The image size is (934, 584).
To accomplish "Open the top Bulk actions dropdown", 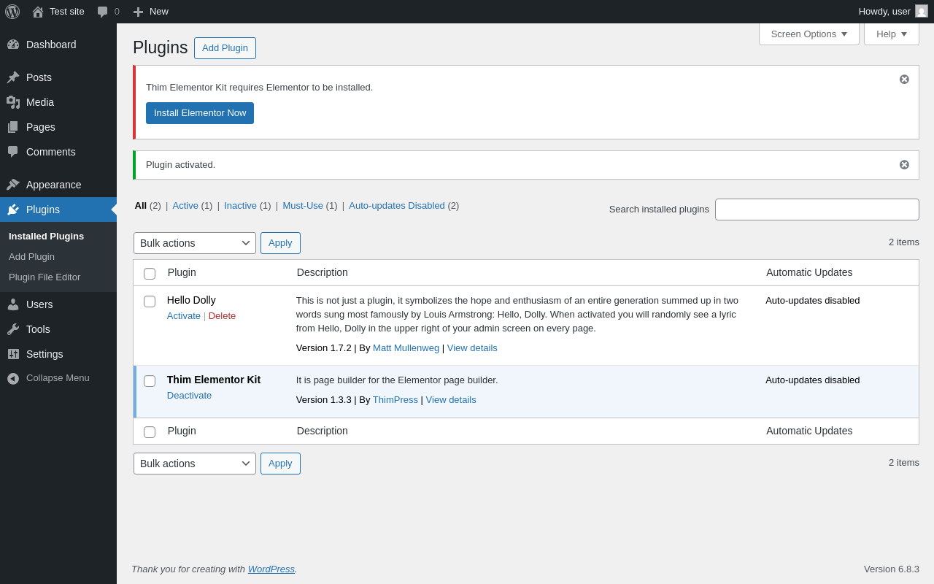I will click(195, 243).
